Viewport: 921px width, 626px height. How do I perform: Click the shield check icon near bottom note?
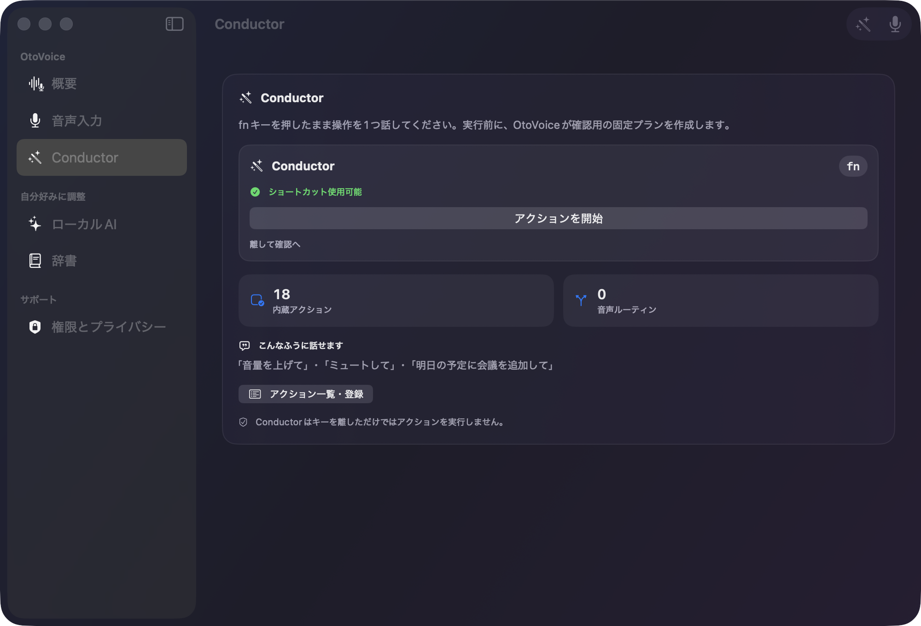point(244,422)
